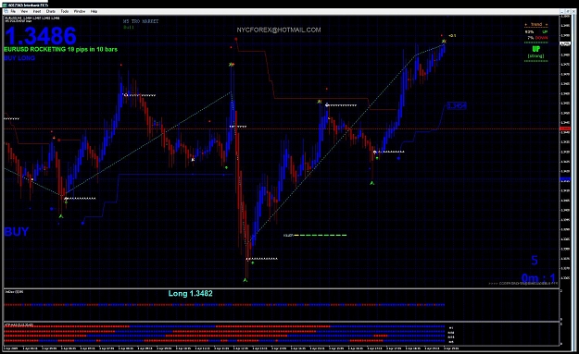The image size is (579, 354).
Task: Minimize the chart child window
Action: 562,12
